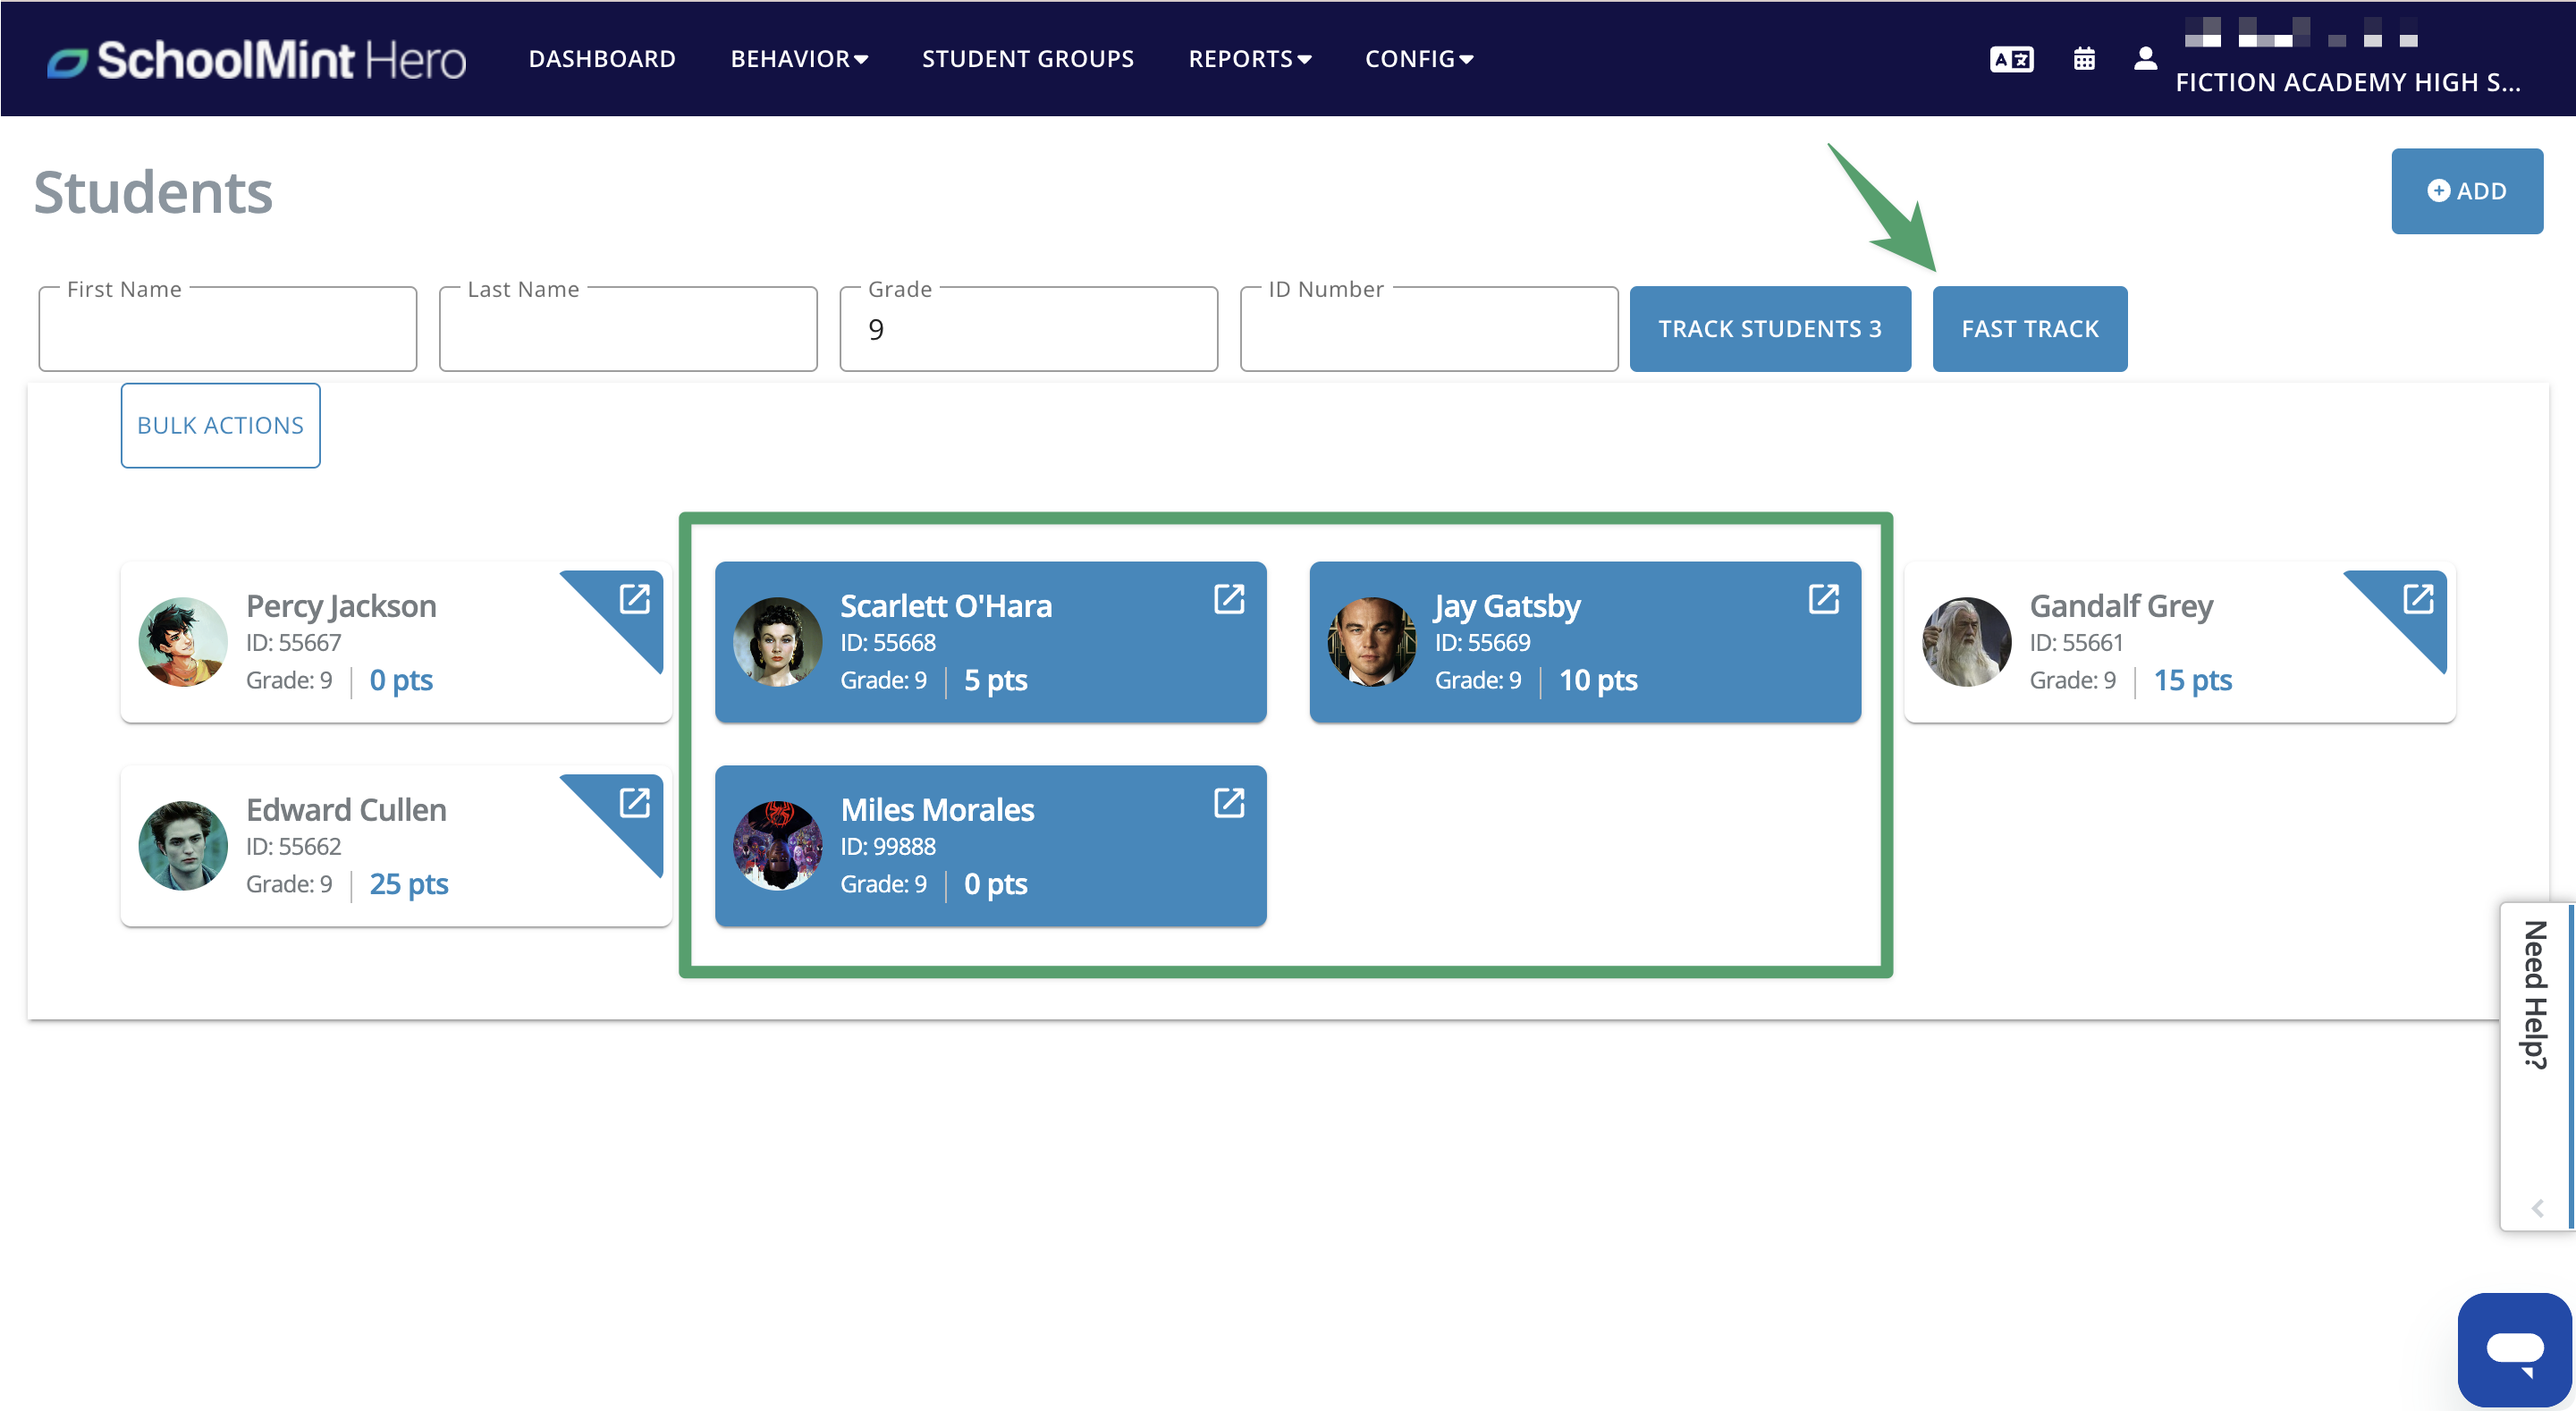
Task: Click Miles Morales' 0 pts value
Action: [995, 884]
